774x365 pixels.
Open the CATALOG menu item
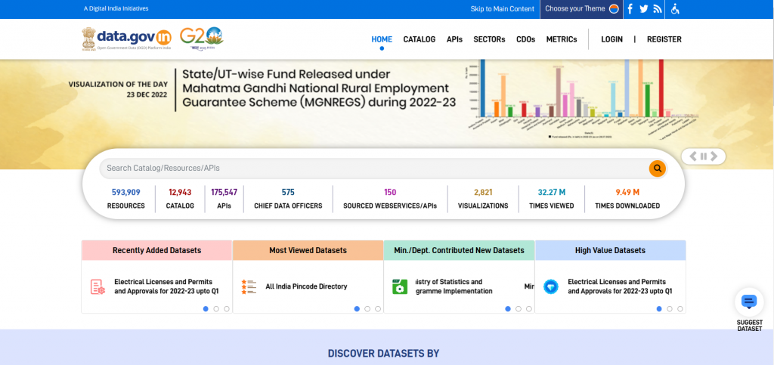(419, 39)
